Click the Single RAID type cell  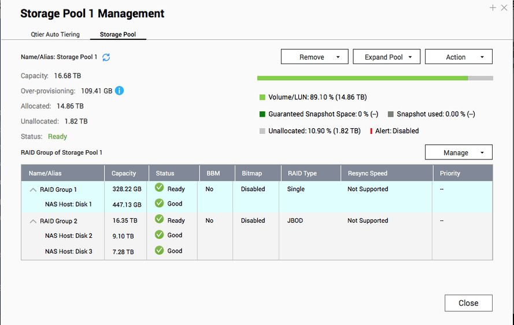click(x=296, y=189)
